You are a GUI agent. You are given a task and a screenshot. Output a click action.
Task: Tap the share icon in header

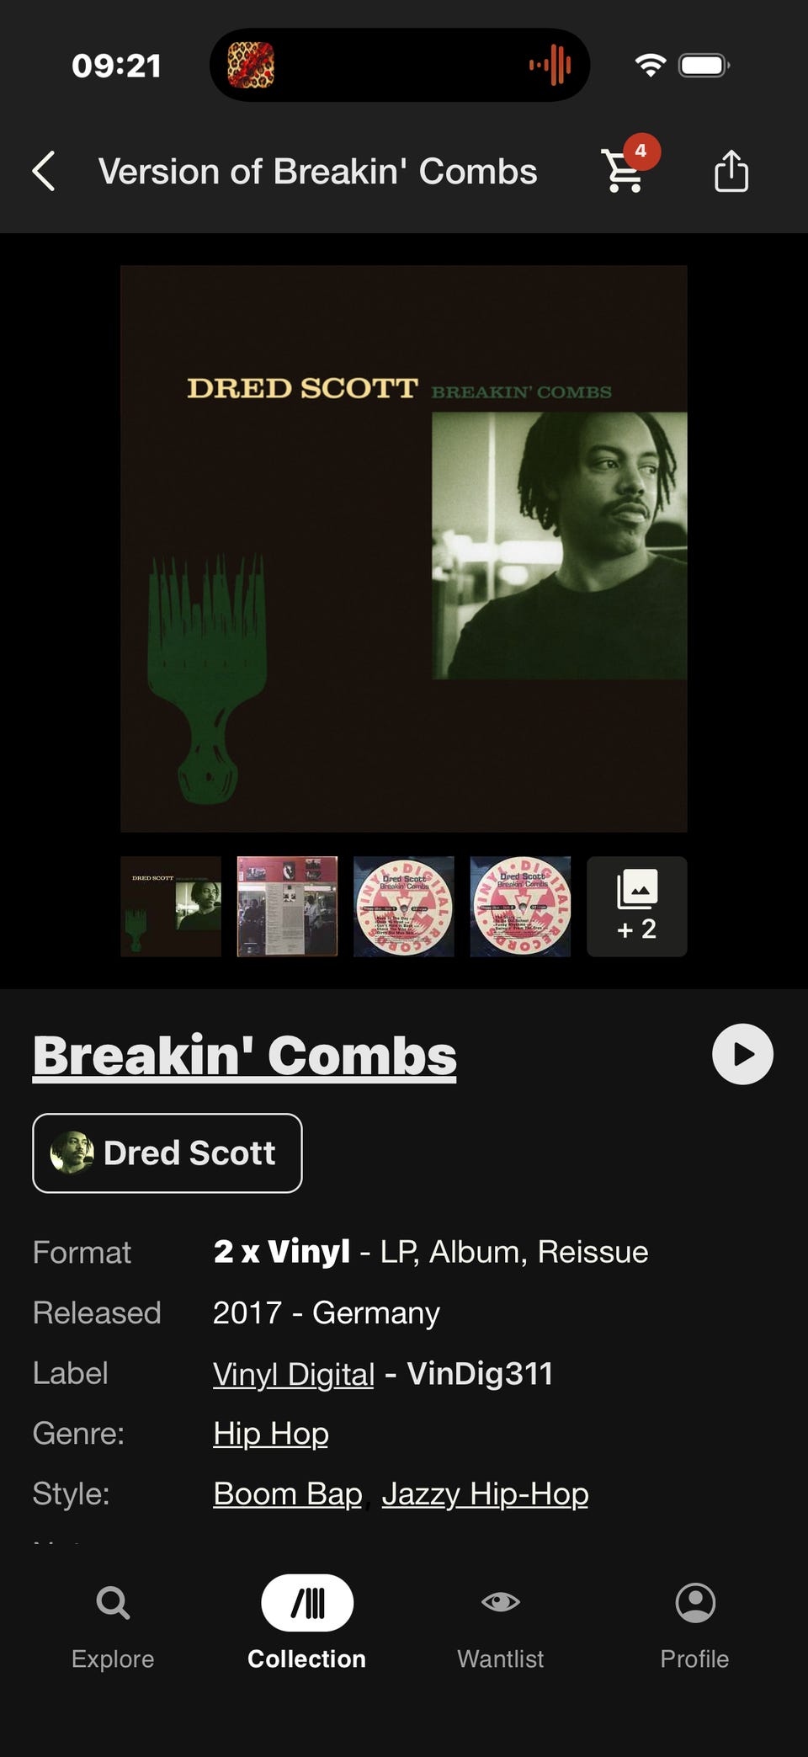(731, 171)
